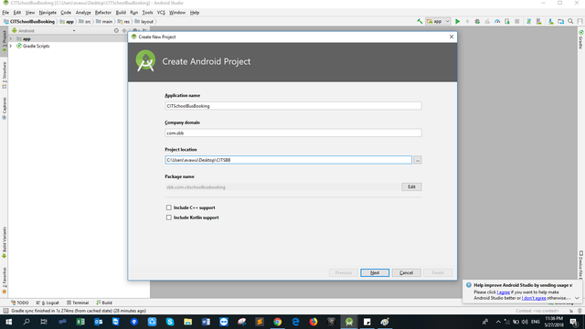The width and height of the screenshot is (585, 329).
Task: Open the Gradle side panel
Action: pyautogui.click(x=581, y=39)
